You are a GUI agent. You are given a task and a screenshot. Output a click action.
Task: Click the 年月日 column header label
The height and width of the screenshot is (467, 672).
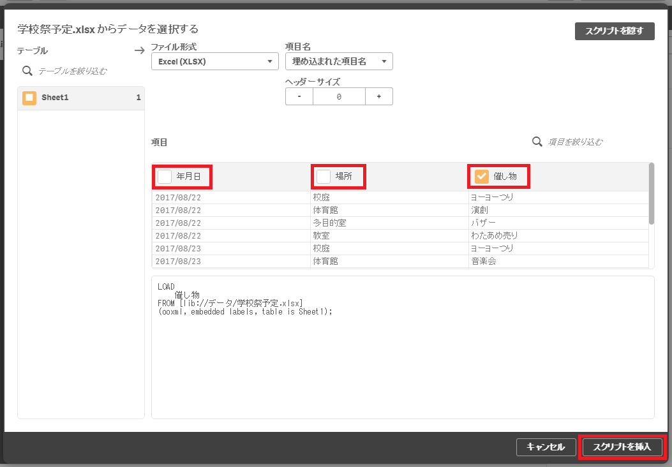(188, 177)
